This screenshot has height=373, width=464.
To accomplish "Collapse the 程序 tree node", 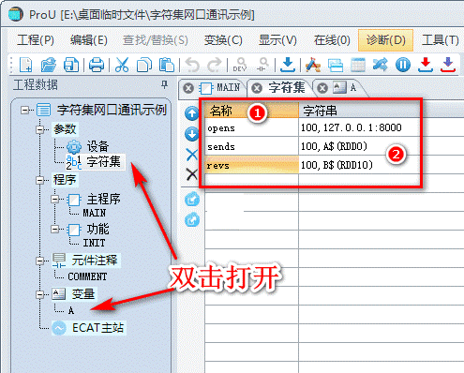I will (x=40, y=180).
